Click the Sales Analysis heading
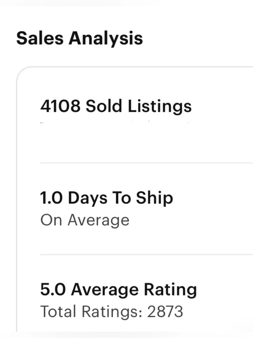The width and height of the screenshot is (253, 338). (79, 39)
